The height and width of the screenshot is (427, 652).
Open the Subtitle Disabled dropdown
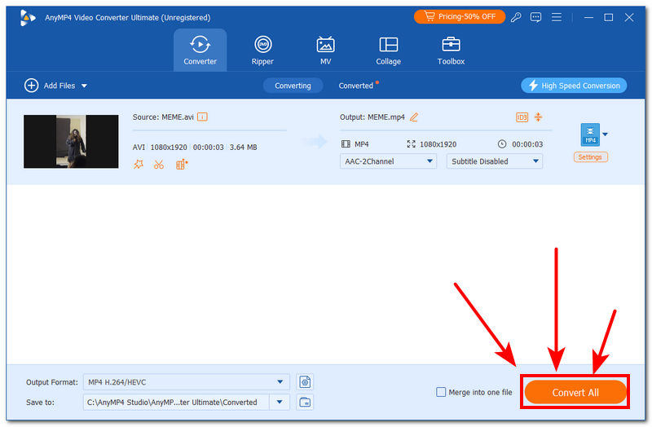[x=495, y=161]
